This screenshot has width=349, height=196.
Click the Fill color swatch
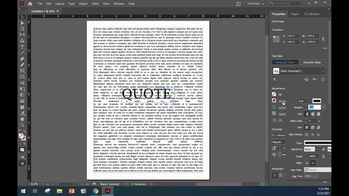click(x=274, y=94)
